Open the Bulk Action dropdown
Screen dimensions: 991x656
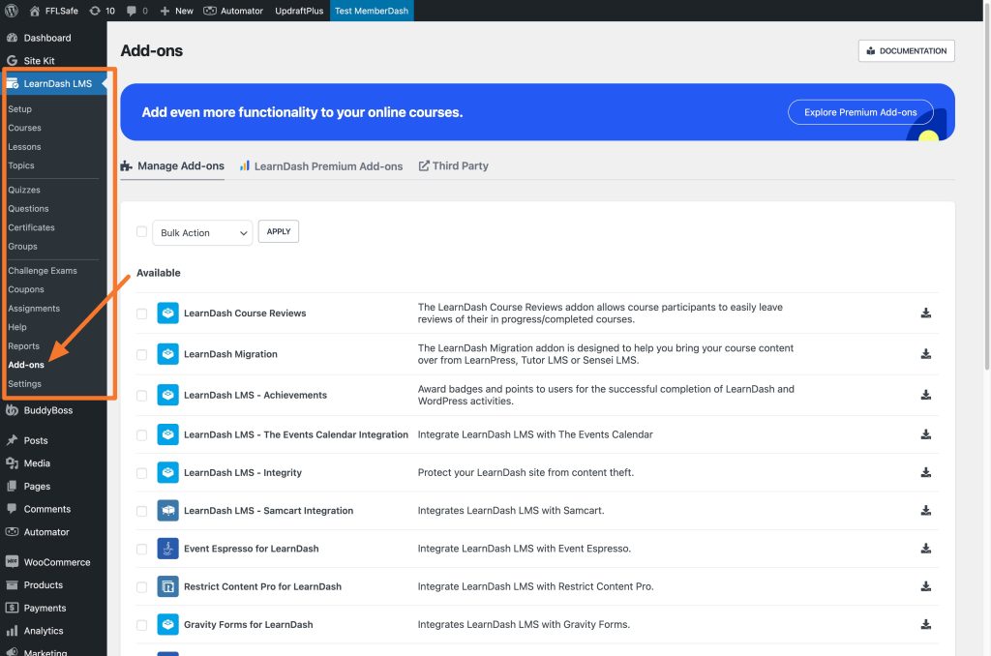coord(202,232)
